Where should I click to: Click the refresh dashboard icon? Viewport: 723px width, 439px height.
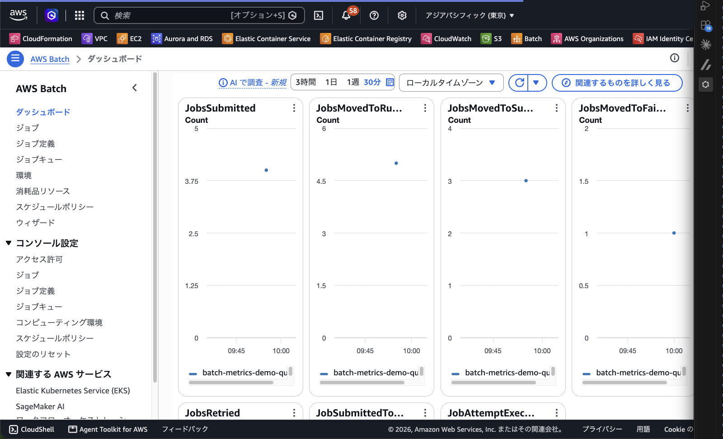(519, 83)
